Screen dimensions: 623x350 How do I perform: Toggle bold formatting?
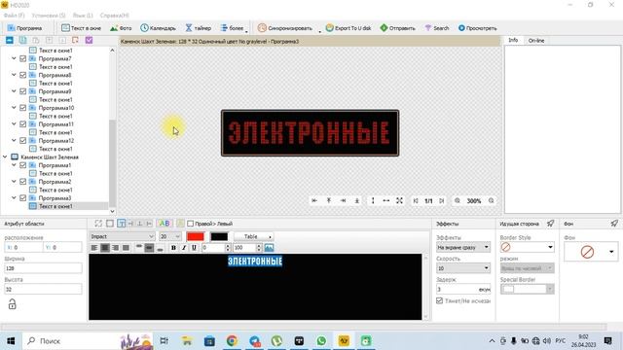pos(173,248)
